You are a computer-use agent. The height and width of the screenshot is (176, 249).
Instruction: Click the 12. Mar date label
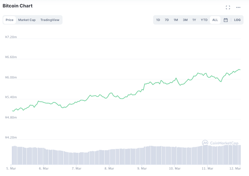click(235, 169)
